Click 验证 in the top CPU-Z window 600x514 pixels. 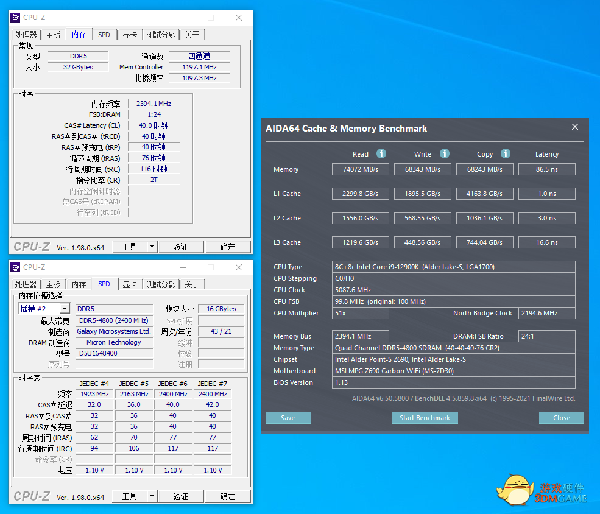pyautogui.click(x=181, y=247)
